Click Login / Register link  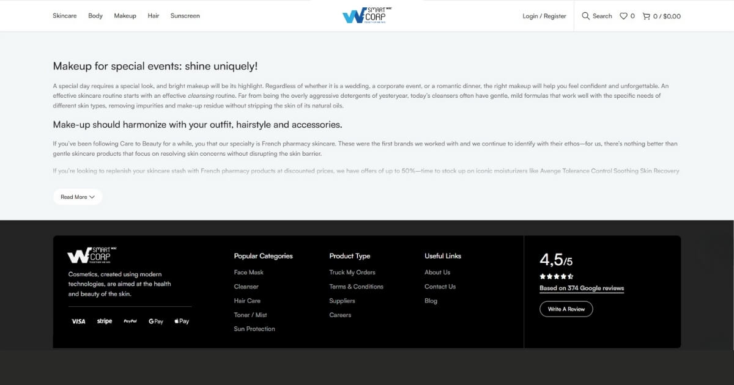(x=544, y=16)
